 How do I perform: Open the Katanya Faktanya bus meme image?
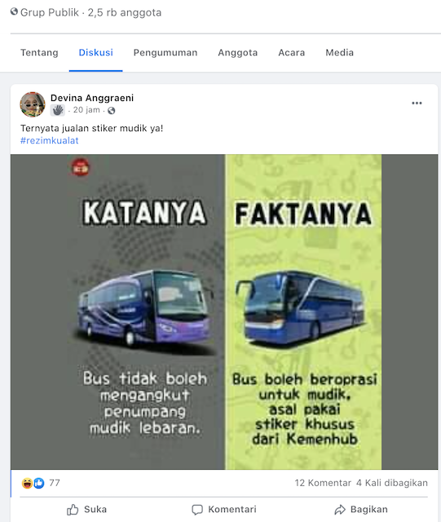click(224, 312)
